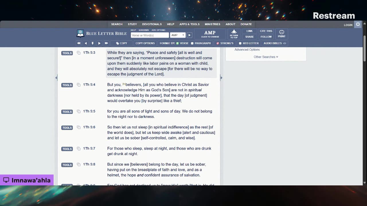Image resolution: width=367 pixels, height=206 pixels.
Task: Open the Devotionals menu
Action: click(152, 24)
